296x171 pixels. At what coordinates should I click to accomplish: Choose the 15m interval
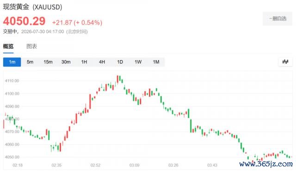48,62
